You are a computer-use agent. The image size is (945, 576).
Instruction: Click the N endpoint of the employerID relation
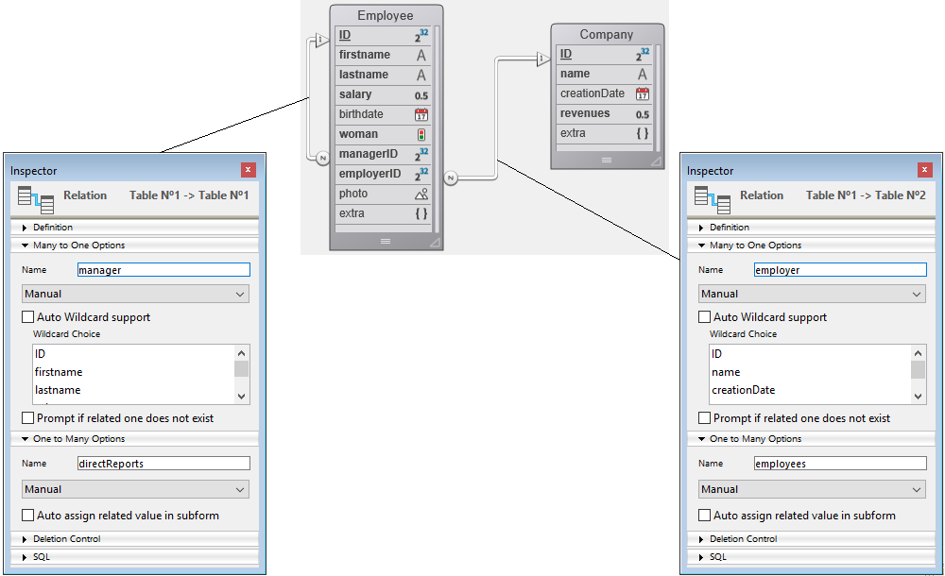pos(451,178)
